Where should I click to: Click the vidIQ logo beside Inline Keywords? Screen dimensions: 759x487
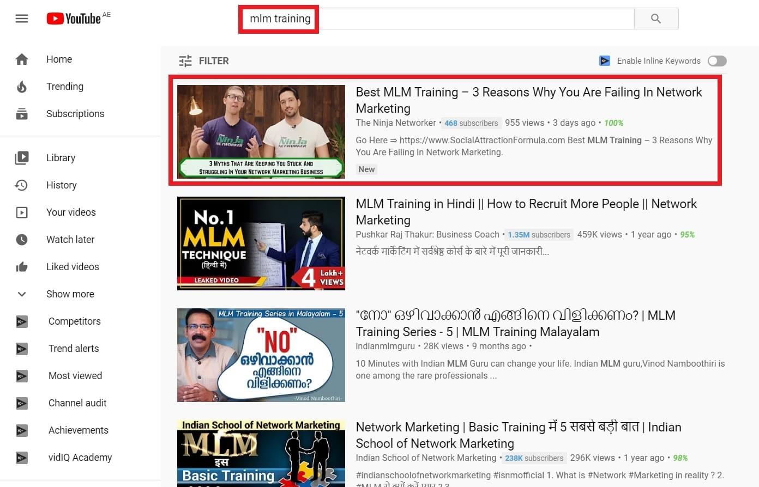tap(605, 61)
